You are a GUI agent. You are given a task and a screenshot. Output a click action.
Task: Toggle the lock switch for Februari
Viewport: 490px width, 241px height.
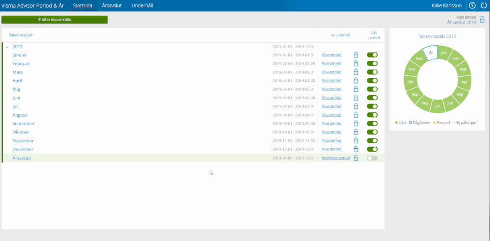pyautogui.click(x=372, y=63)
